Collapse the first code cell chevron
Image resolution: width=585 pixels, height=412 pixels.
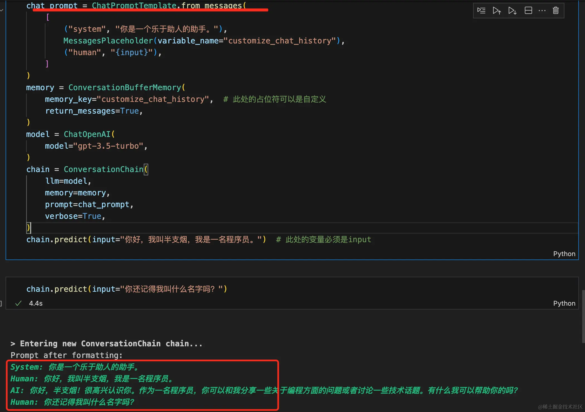2,10
